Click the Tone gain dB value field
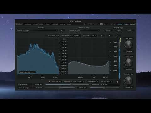Screen dimensions: 151x113 tap(129, 51)
